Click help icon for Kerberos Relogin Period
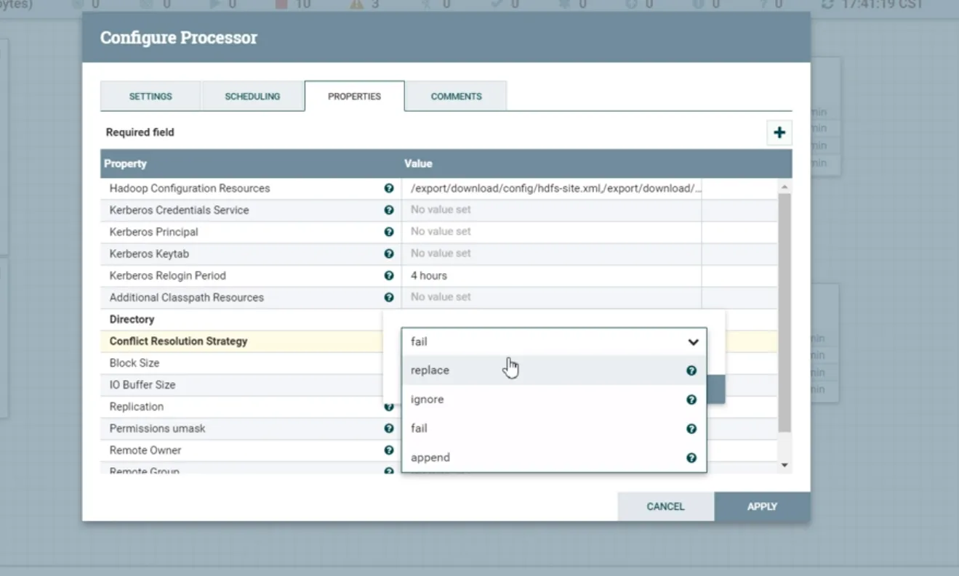This screenshot has width=959, height=576. click(389, 275)
